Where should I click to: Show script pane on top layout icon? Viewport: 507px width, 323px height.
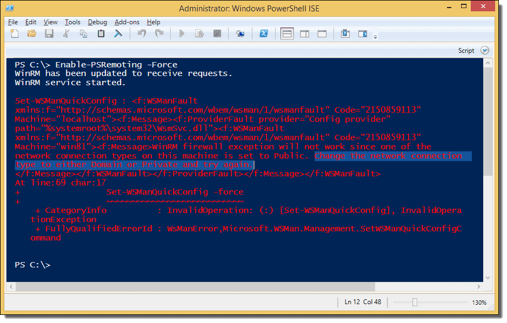coord(287,33)
